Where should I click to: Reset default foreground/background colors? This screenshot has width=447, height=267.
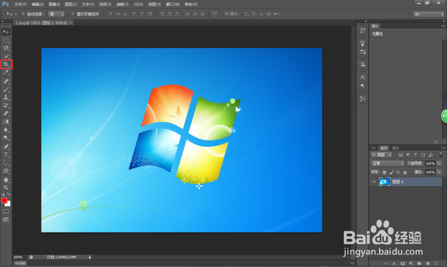3,194
